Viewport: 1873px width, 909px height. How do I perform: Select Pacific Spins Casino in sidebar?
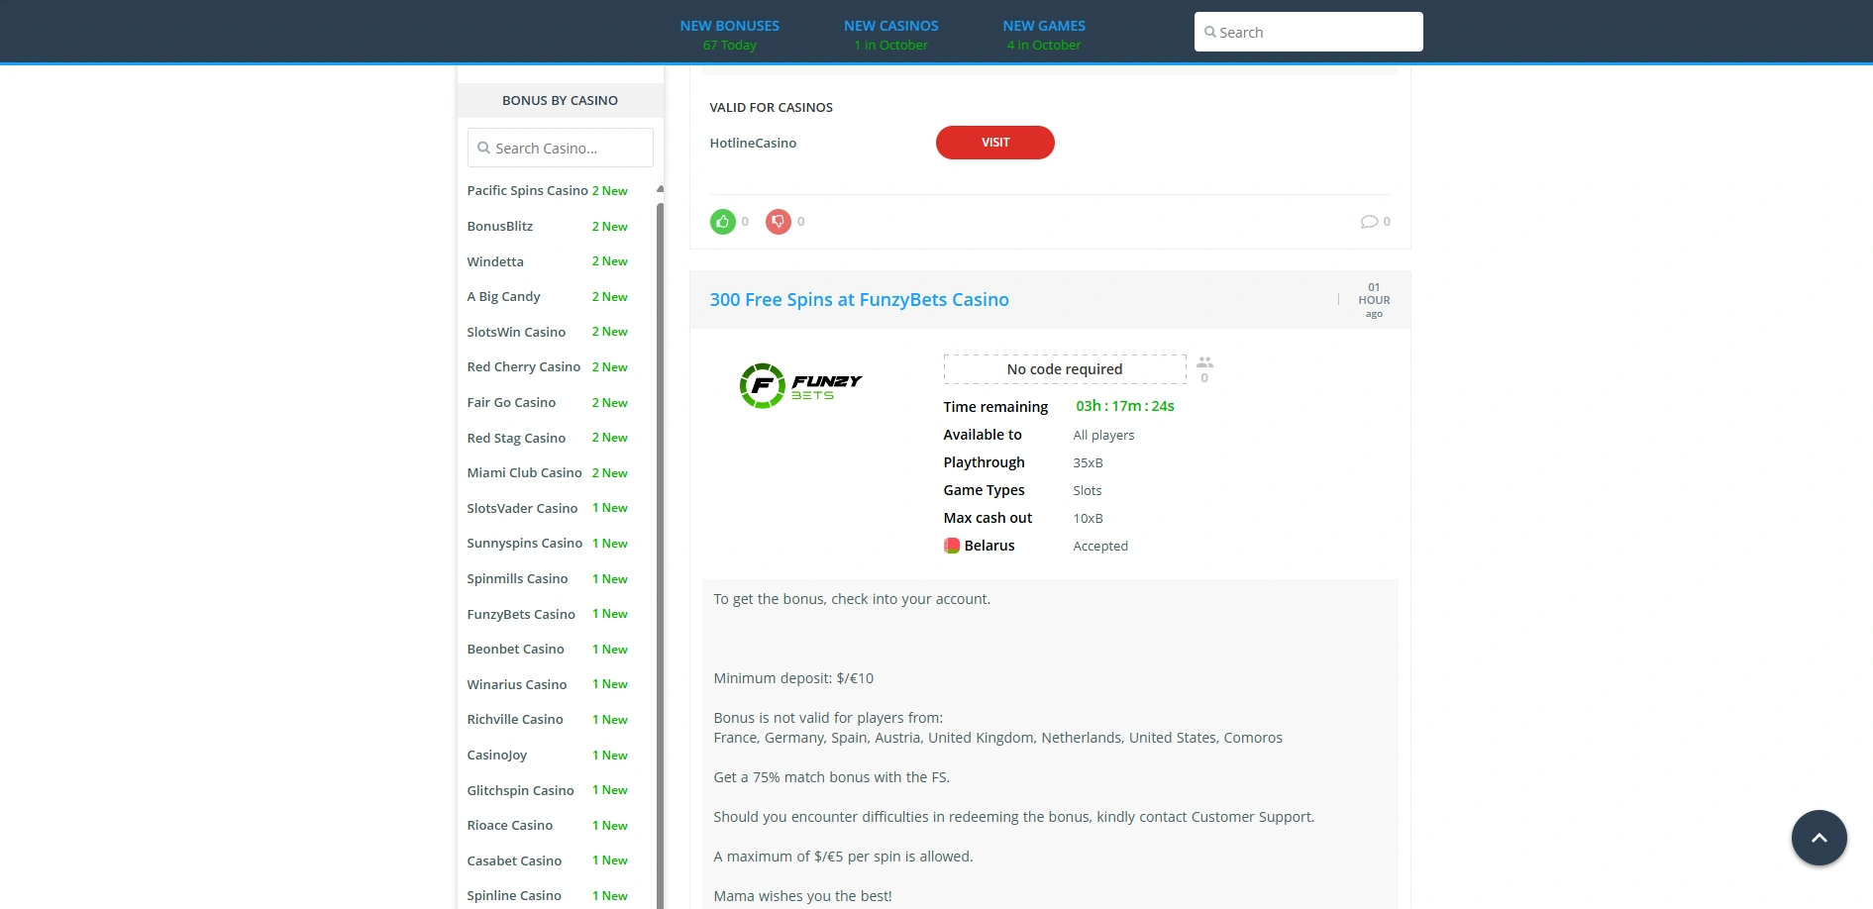coord(527,190)
